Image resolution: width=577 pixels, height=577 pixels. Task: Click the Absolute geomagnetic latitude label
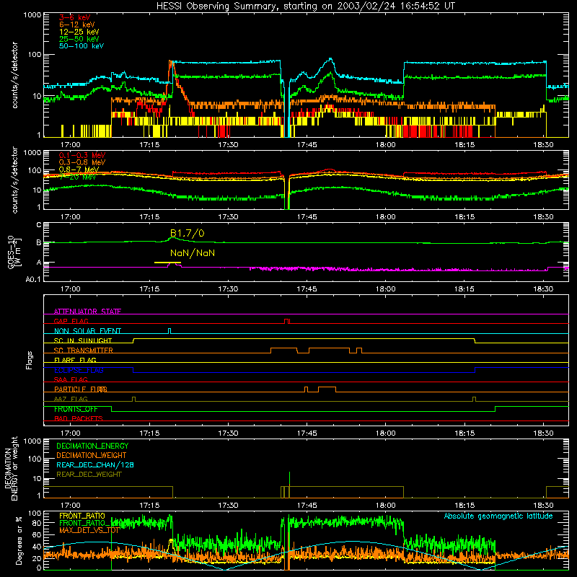tap(498, 516)
